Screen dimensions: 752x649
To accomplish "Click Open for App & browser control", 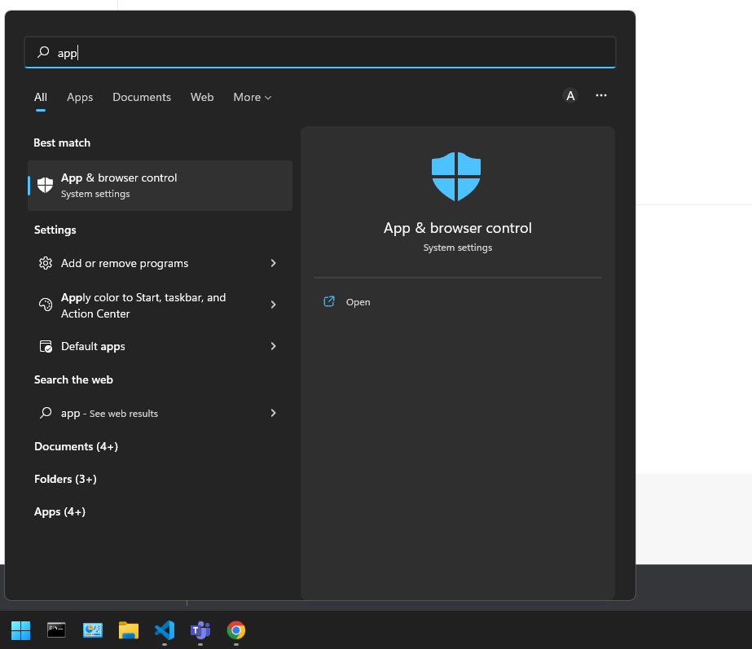I will click(358, 302).
